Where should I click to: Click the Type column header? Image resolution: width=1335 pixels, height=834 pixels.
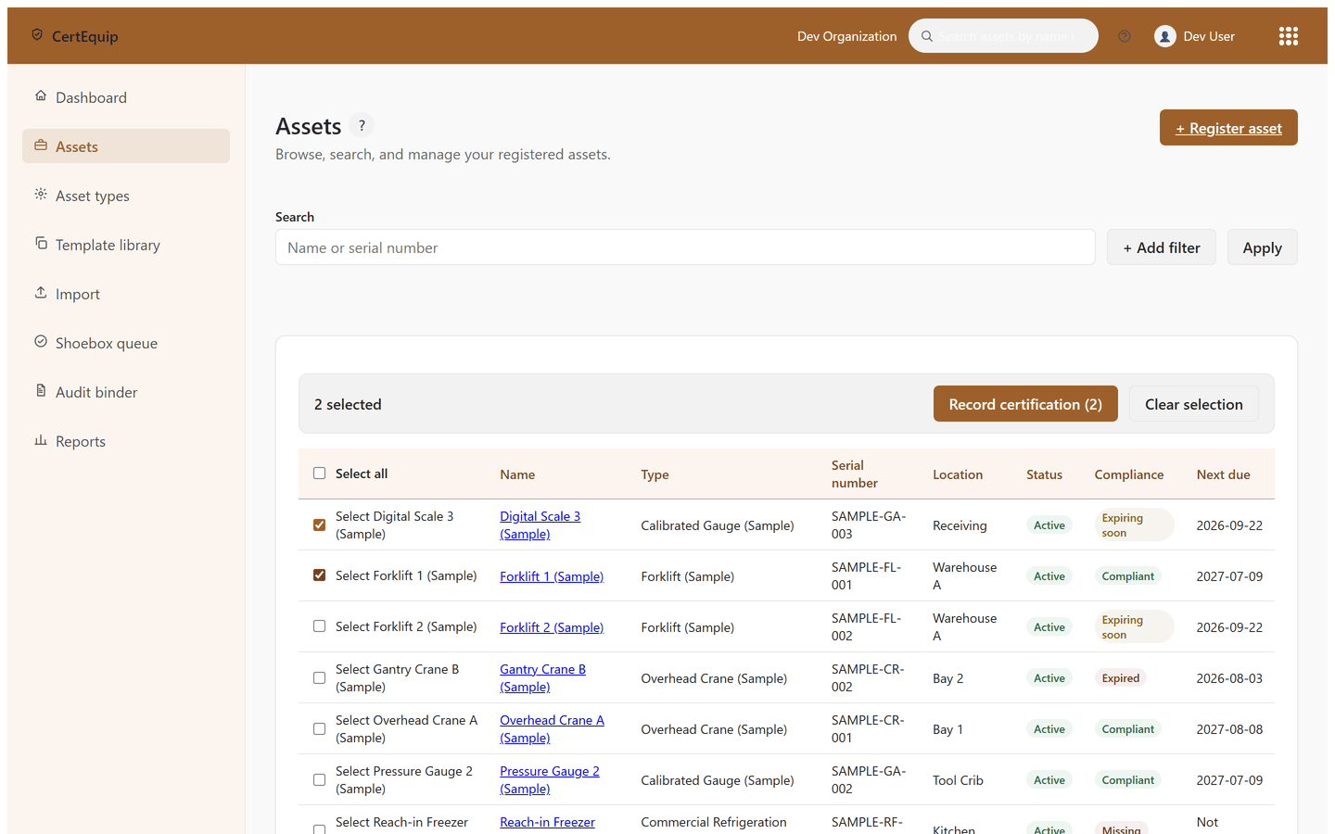(x=655, y=474)
